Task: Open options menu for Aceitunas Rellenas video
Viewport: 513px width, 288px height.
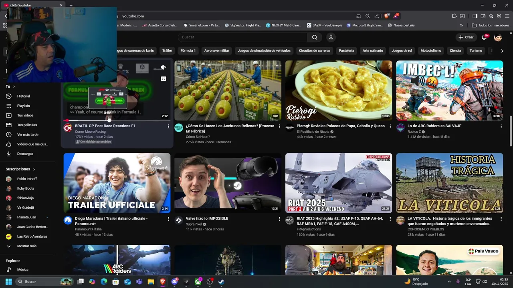Action: (x=279, y=126)
